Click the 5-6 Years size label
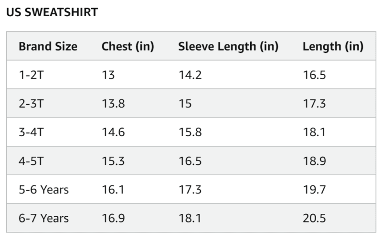This screenshot has width=382, height=241. pos(43,190)
